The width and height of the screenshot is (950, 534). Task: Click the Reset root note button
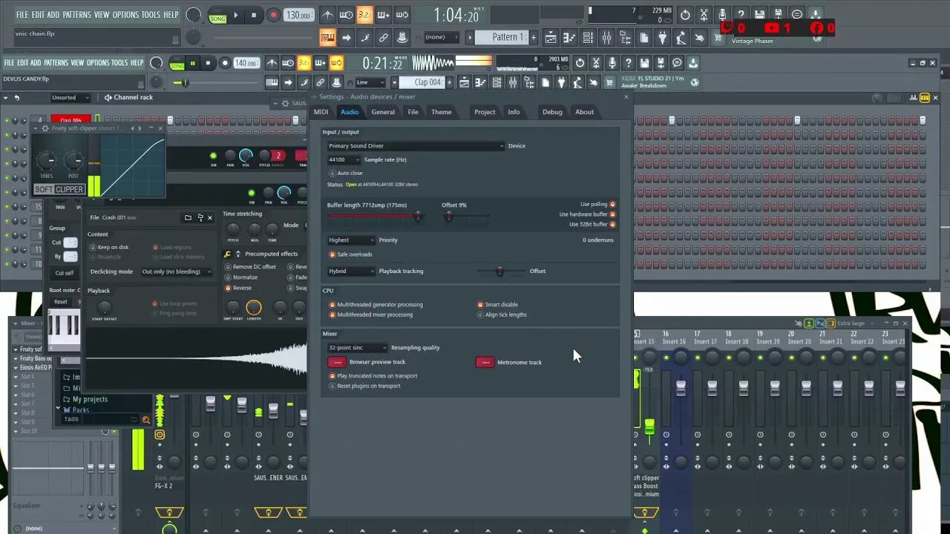coord(61,302)
